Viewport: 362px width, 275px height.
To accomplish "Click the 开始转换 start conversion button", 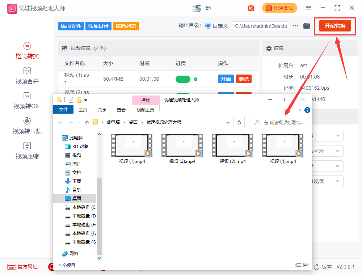I will tap(335, 26).
